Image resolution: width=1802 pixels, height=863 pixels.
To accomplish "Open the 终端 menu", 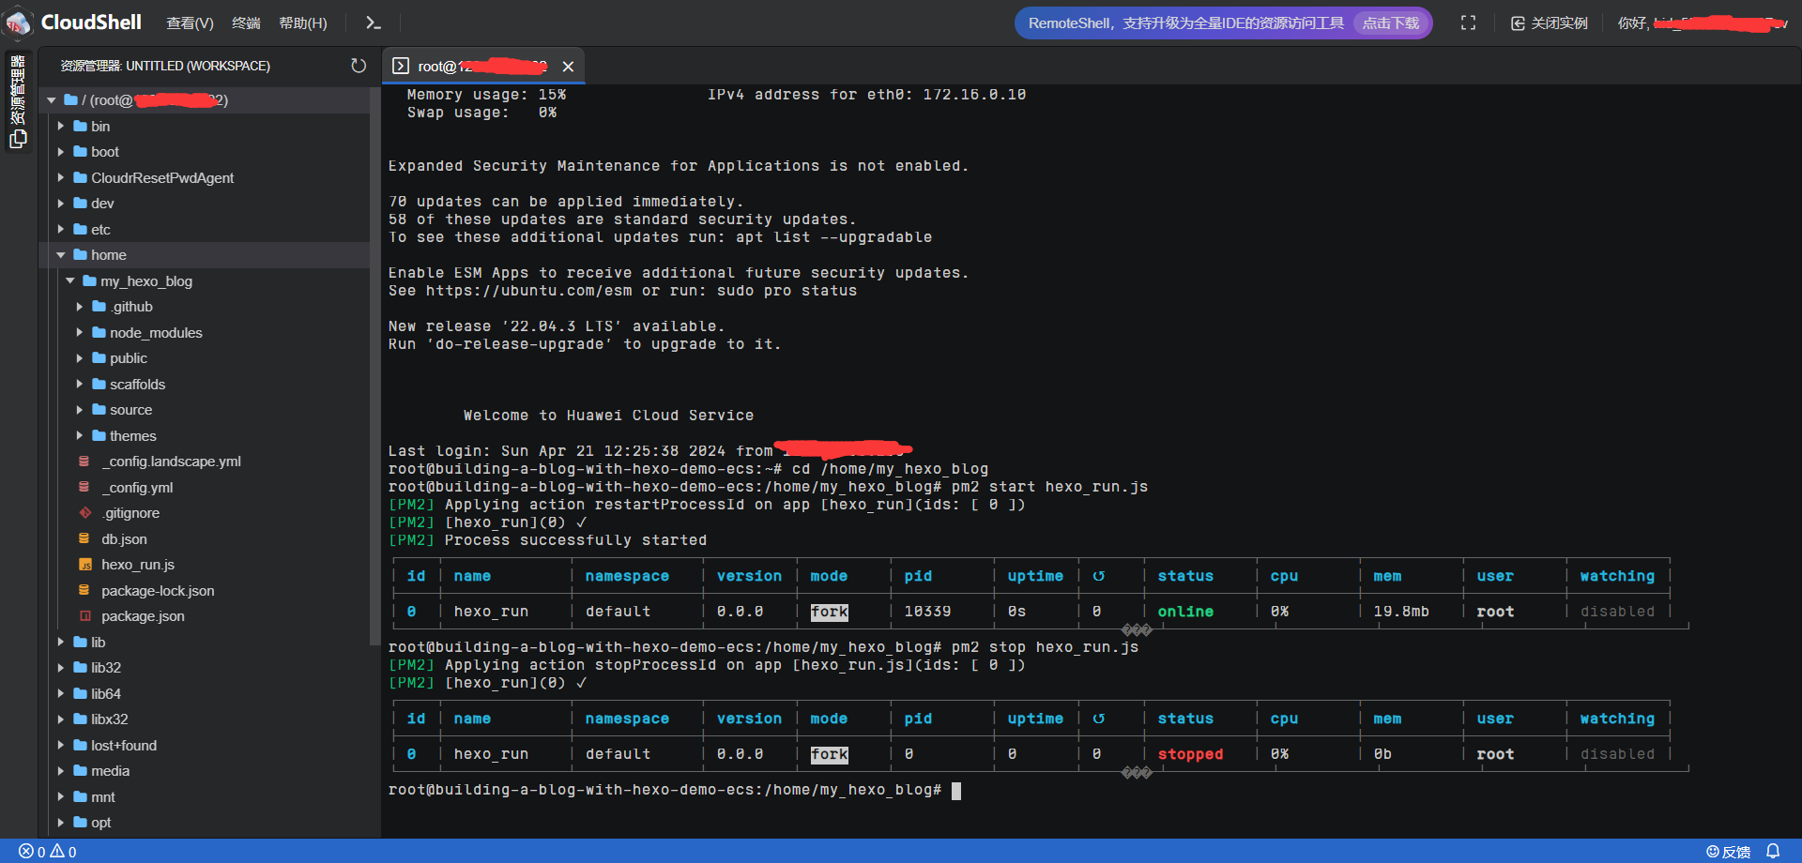I will tap(246, 23).
